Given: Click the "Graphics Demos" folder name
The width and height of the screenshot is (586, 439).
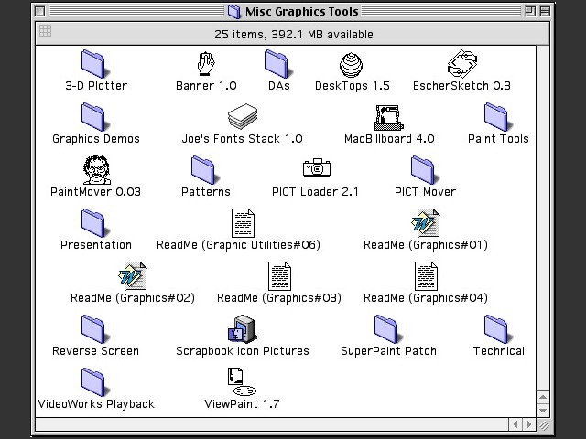Looking at the screenshot, I should coord(96,139).
